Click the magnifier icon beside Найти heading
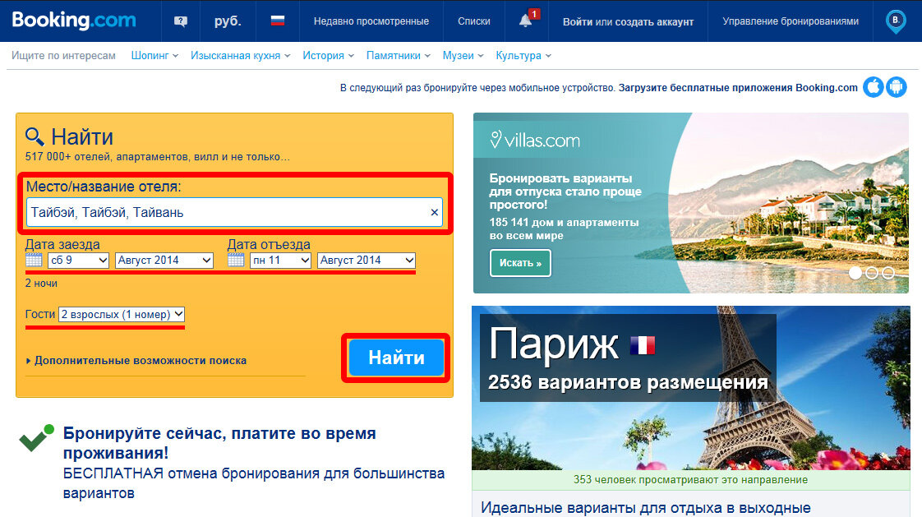Viewport: 922px width, 517px height. [x=35, y=136]
